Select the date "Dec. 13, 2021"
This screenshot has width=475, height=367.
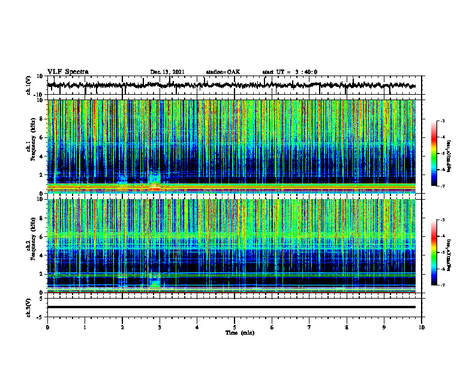click(x=167, y=72)
